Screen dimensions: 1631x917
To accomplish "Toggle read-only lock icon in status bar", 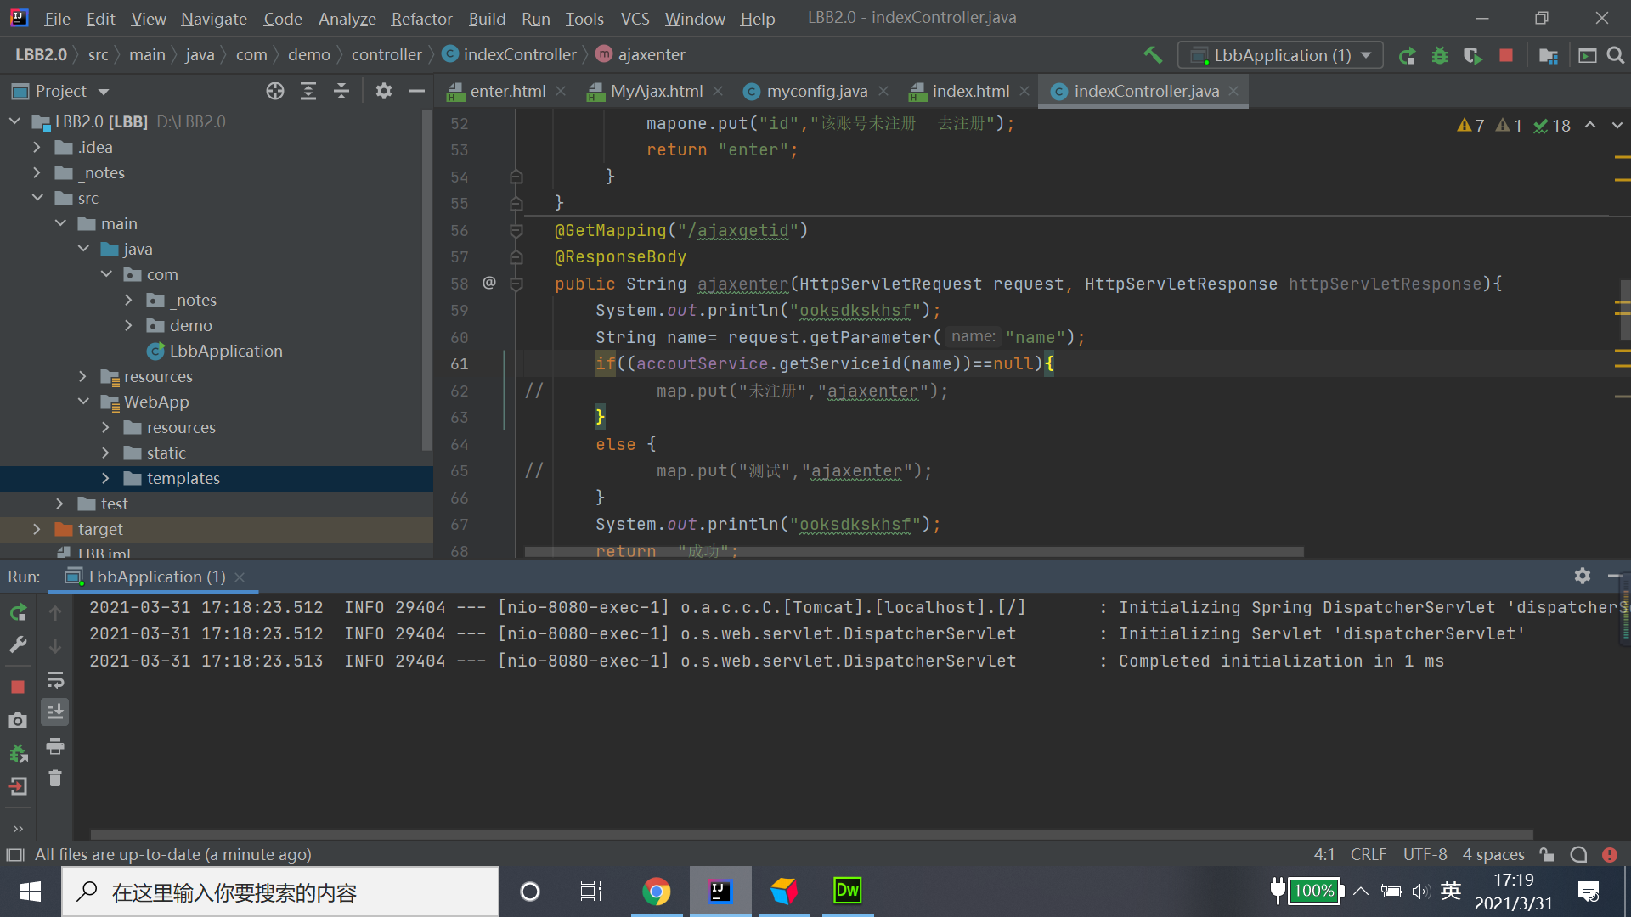I will [x=1547, y=854].
